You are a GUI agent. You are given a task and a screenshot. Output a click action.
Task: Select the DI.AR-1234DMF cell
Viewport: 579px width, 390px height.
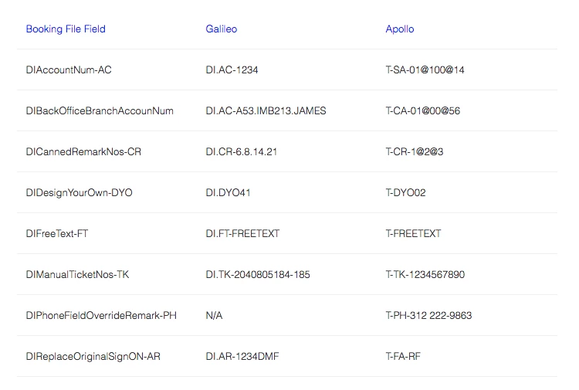pyautogui.click(x=242, y=357)
